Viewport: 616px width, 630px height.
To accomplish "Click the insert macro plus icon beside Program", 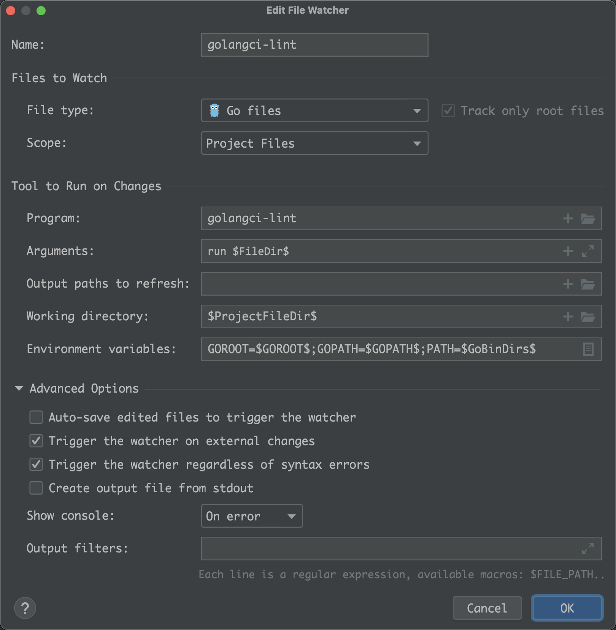I will (x=567, y=218).
